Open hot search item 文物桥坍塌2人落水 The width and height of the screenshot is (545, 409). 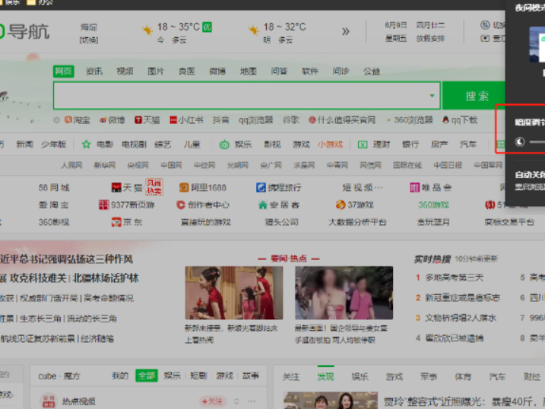[461, 318]
